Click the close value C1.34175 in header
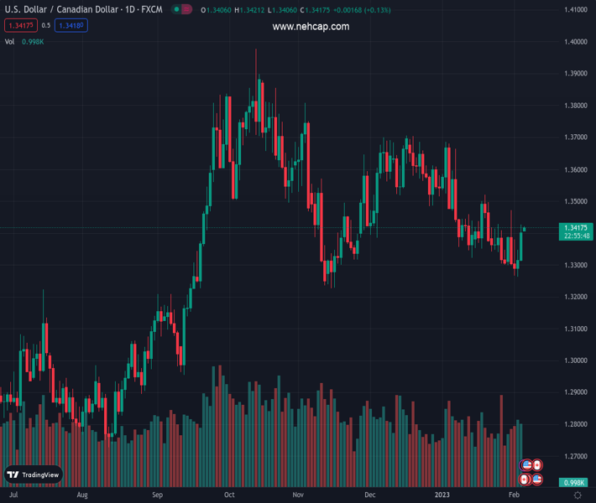The image size is (596, 503). (x=315, y=10)
